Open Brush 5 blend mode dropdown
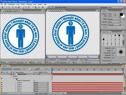This screenshot has width=126, height=95. (x=41, y=83)
